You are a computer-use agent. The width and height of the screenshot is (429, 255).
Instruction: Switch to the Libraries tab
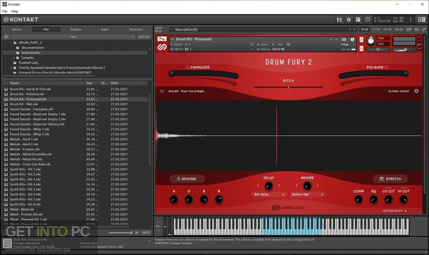[x=17, y=30]
